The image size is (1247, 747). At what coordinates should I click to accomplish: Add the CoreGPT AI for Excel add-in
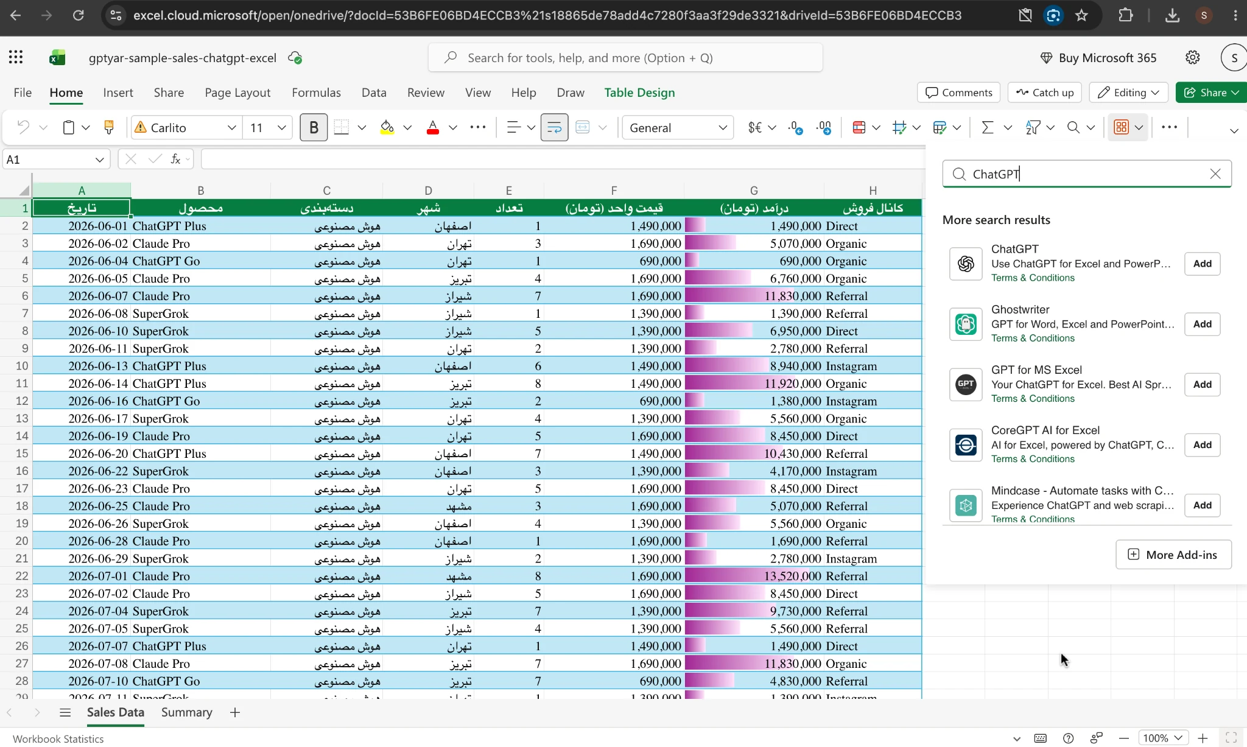pyautogui.click(x=1202, y=444)
